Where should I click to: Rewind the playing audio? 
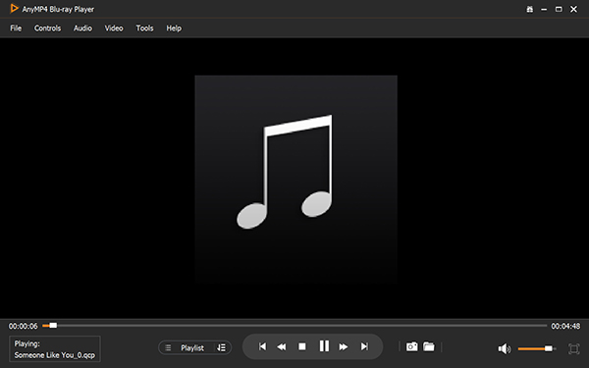(x=282, y=346)
